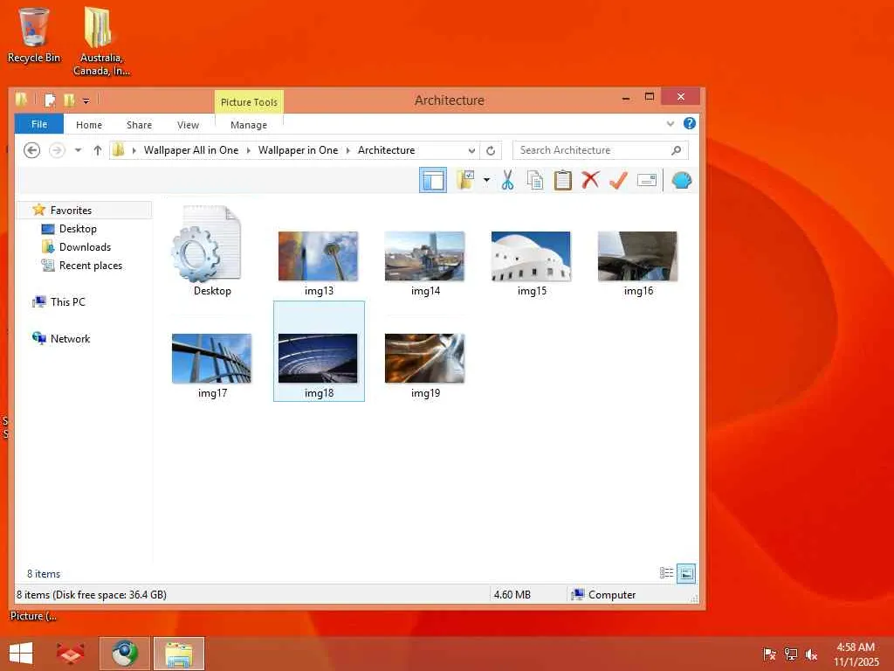Paste using the clipboard toolbar icon

point(563,180)
